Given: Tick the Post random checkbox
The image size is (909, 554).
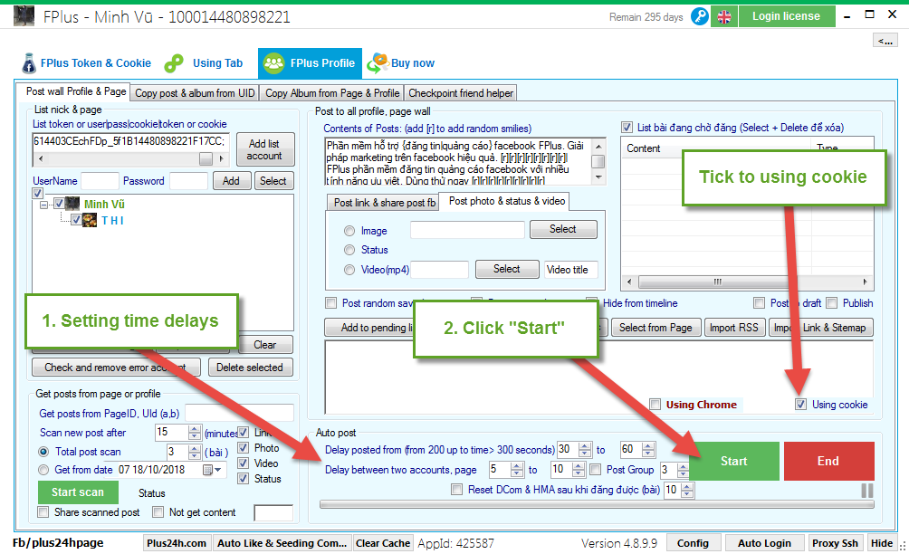Looking at the screenshot, I should pyautogui.click(x=331, y=302).
